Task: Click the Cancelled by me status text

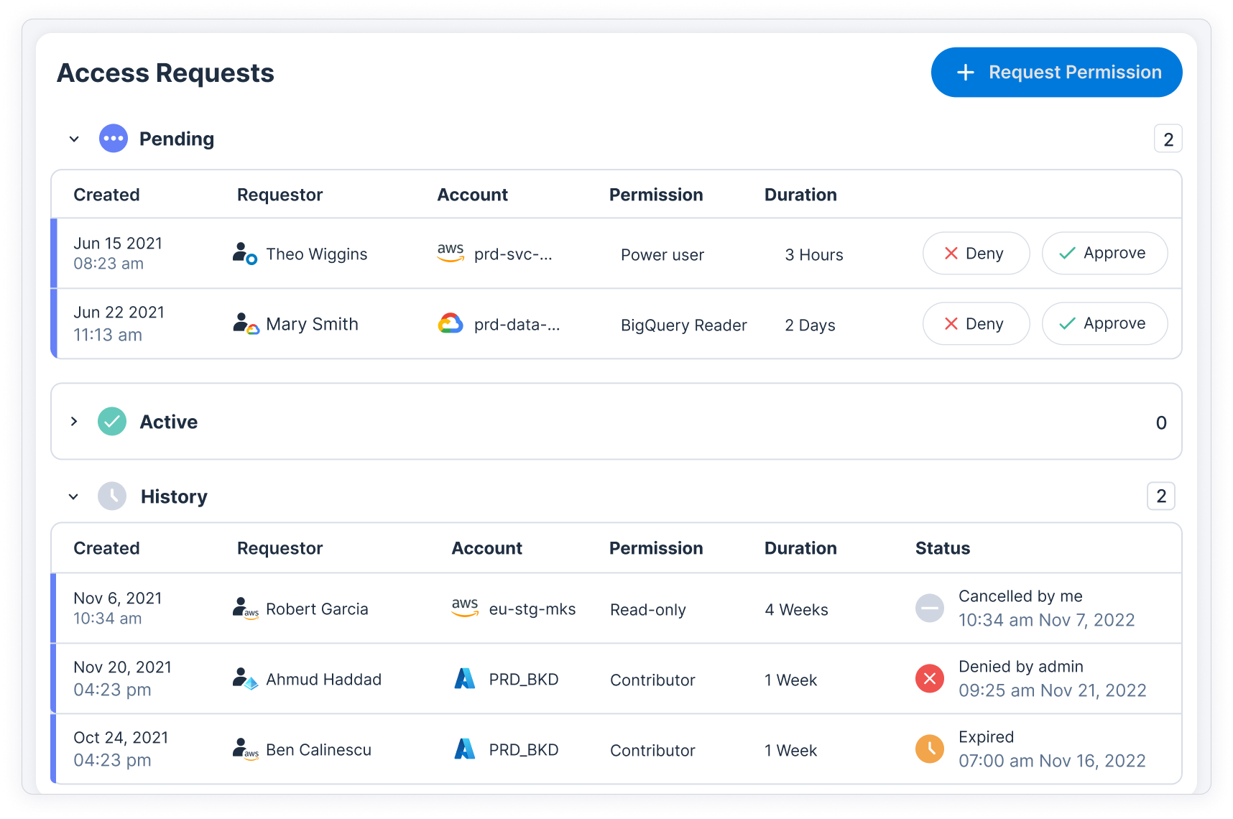Action: coord(1020,596)
